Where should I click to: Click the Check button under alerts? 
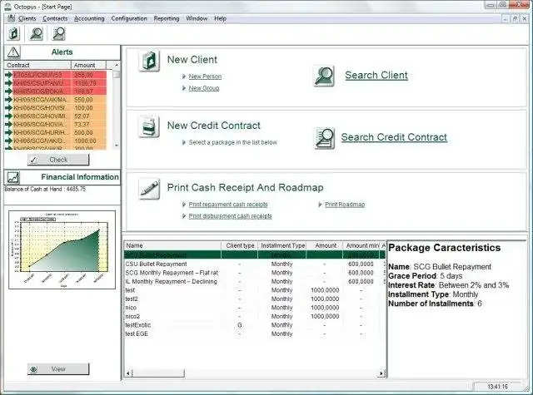point(58,160)
